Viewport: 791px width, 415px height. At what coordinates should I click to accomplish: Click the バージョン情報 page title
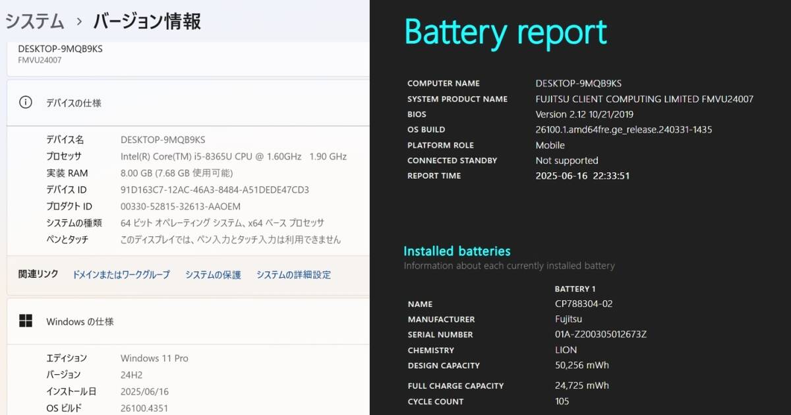pos(147,21)
